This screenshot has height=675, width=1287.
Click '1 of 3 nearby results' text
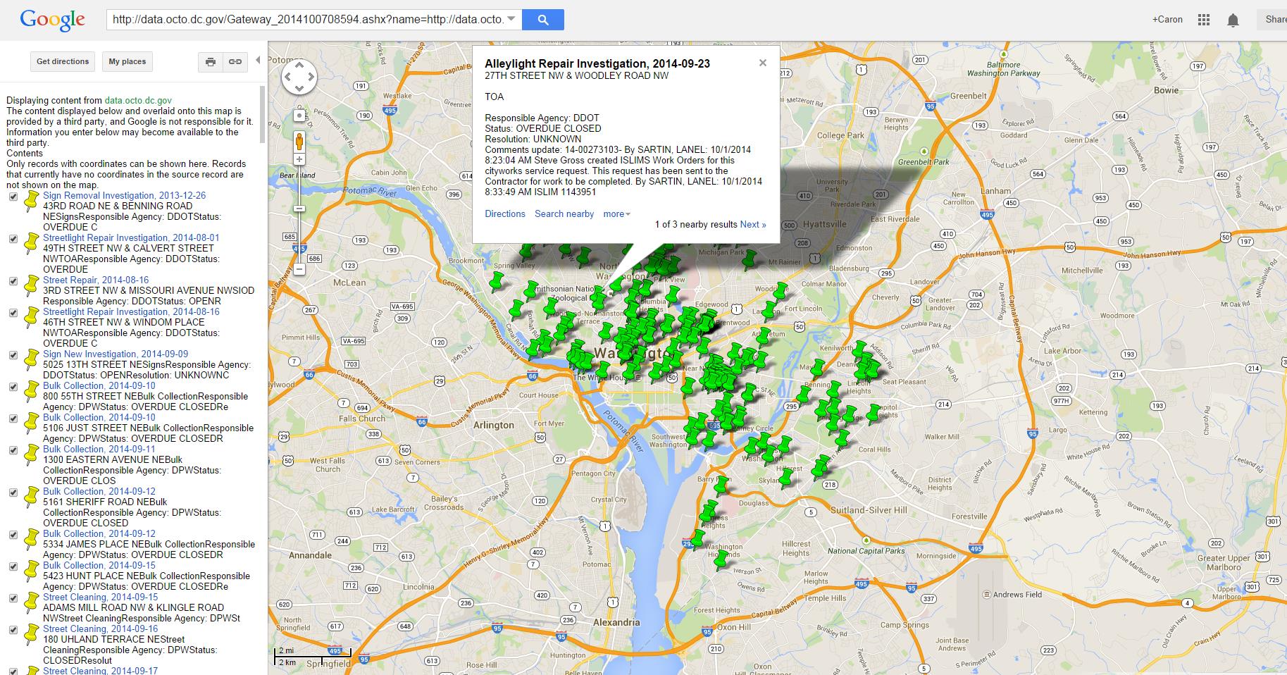(x=696, y=225)
